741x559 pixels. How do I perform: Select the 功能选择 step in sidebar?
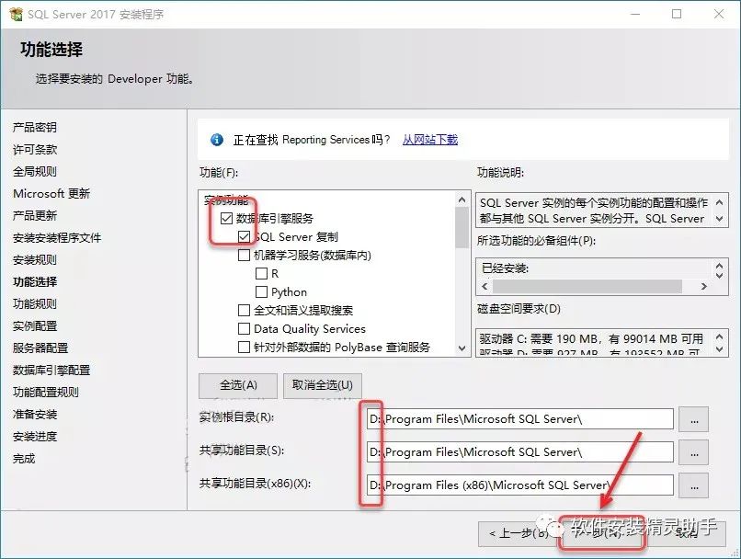coord(35,282)
